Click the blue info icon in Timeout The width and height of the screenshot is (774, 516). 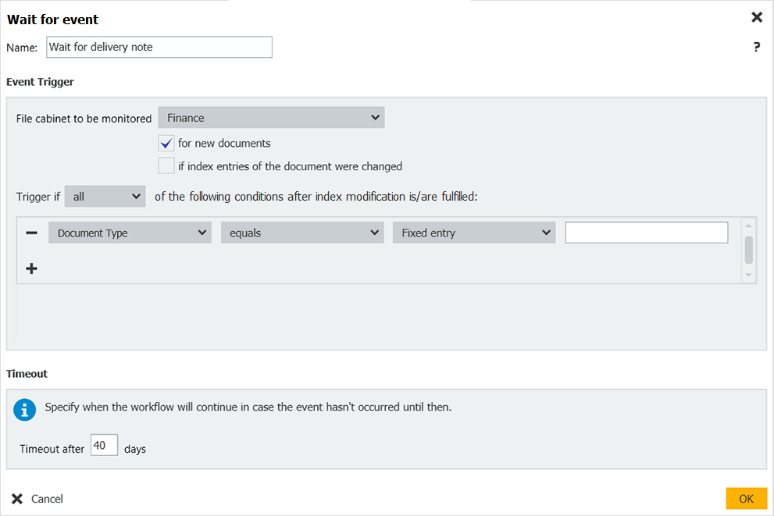[25, 410]
